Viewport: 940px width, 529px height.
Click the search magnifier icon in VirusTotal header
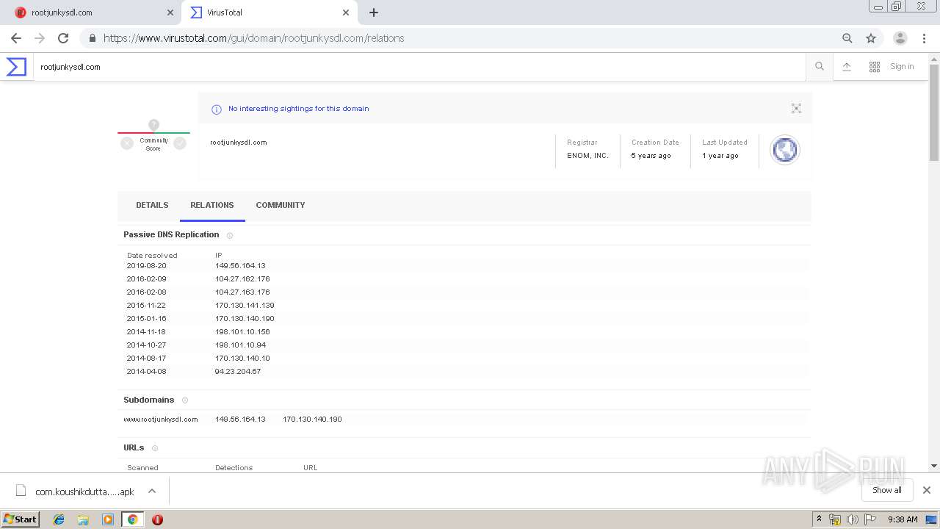[820, 67]
